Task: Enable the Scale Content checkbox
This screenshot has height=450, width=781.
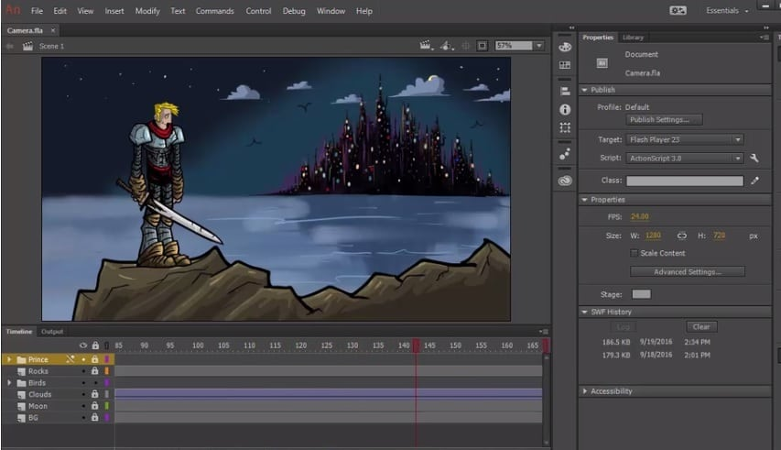Action: pyautogui.click(x=634, y=253)
